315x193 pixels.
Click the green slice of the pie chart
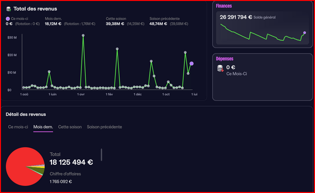[41, 171]
